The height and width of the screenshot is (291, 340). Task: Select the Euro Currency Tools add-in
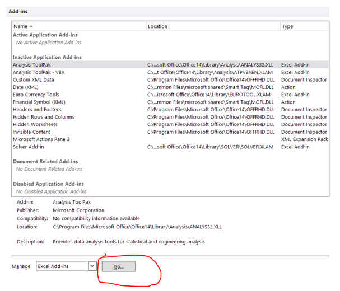36,95
